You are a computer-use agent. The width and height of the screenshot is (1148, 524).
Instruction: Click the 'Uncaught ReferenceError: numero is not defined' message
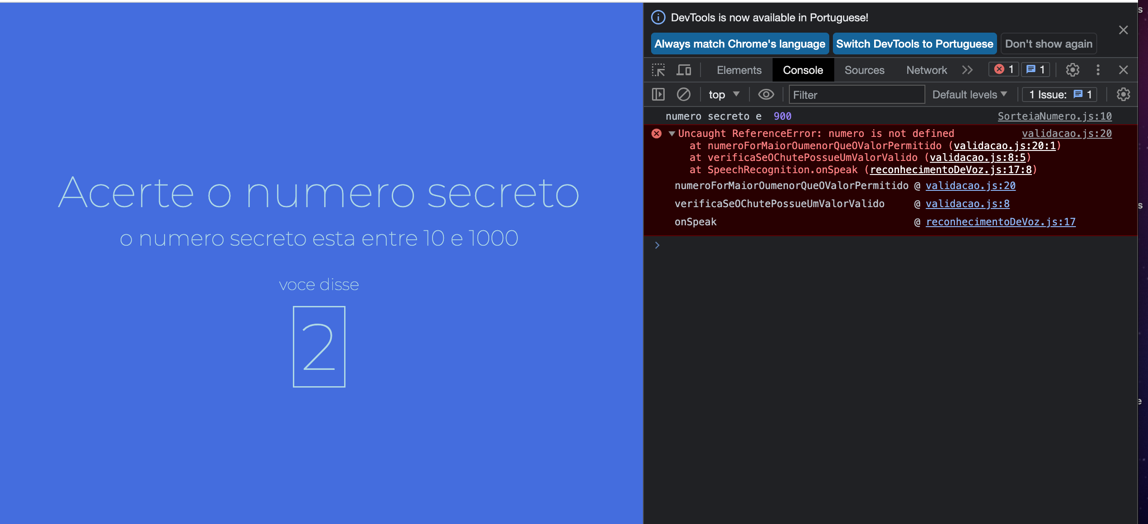(x=816, y=133)
